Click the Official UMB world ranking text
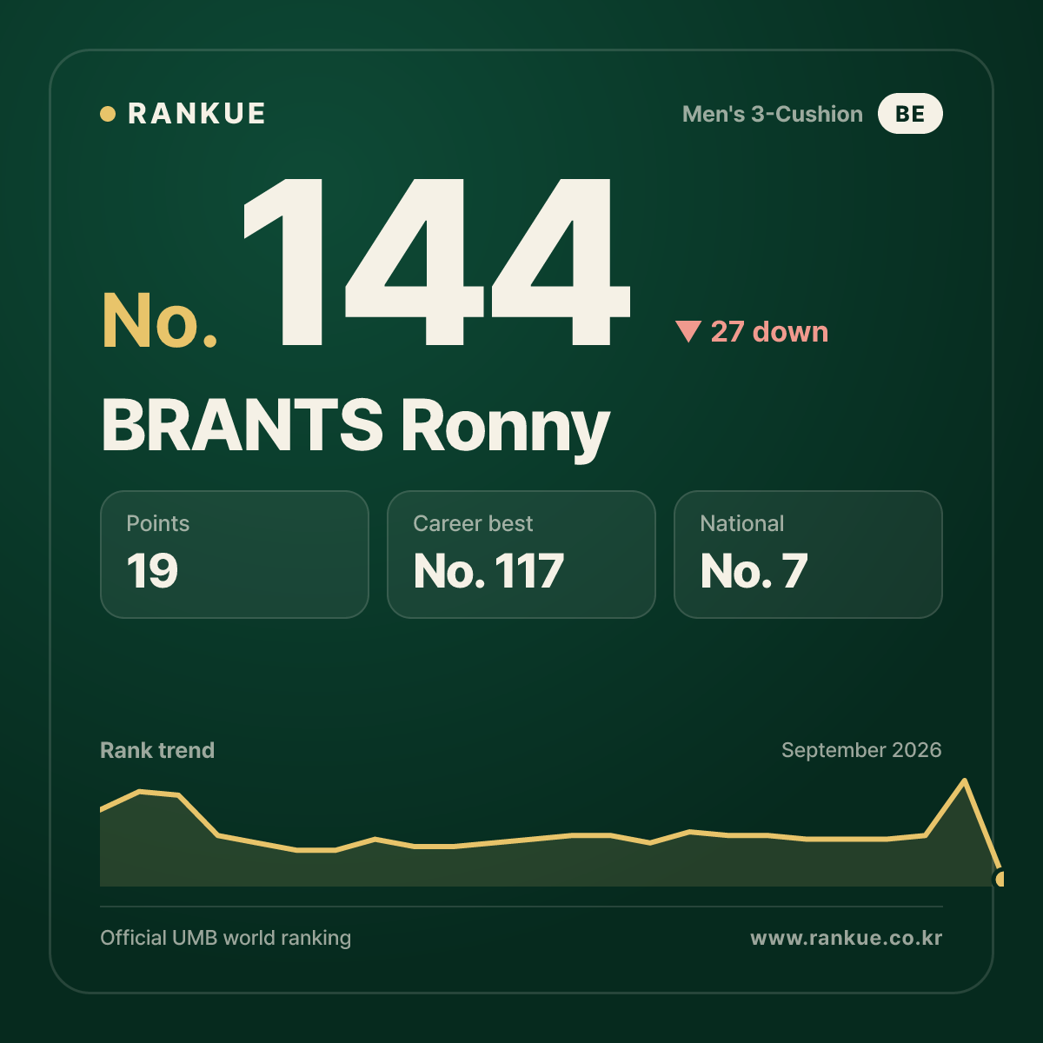Screen dimensions: 1043x1043 226,938
